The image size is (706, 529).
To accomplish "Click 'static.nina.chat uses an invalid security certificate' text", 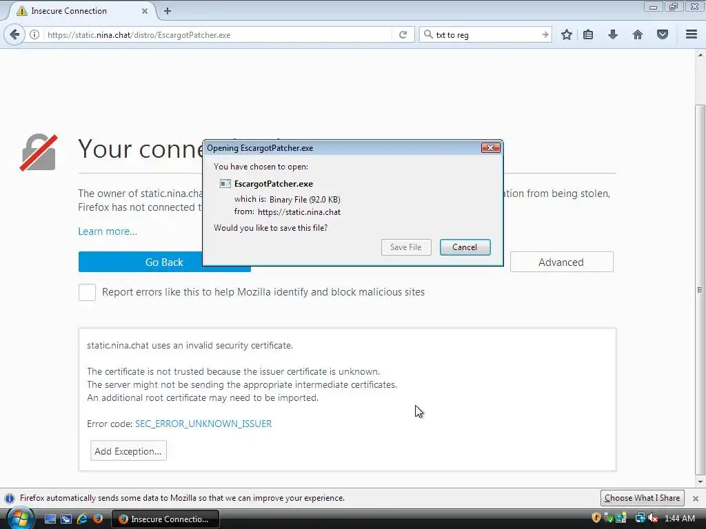I will coord(190,346).
